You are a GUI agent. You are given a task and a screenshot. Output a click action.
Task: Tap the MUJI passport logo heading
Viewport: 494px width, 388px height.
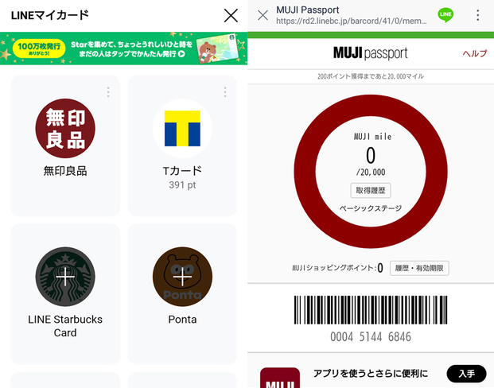pos(371,53)
